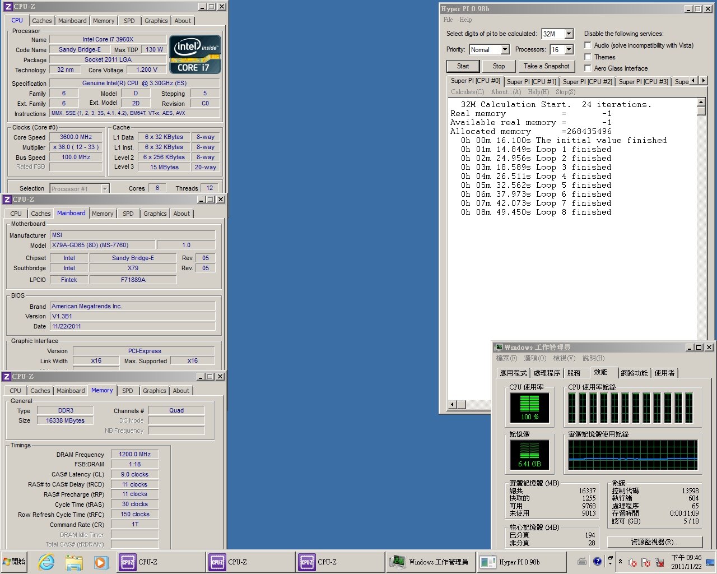This screenshot has width=717, height=574.
Task: Click the Stop button in Hyper PI
Action: coord(499,66)
